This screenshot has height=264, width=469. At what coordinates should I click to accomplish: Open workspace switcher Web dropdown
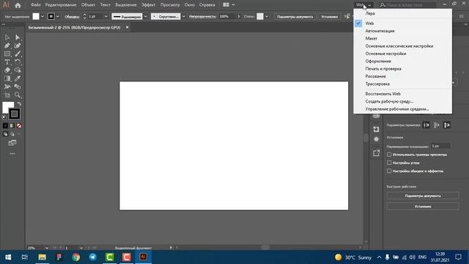(363, 5)
